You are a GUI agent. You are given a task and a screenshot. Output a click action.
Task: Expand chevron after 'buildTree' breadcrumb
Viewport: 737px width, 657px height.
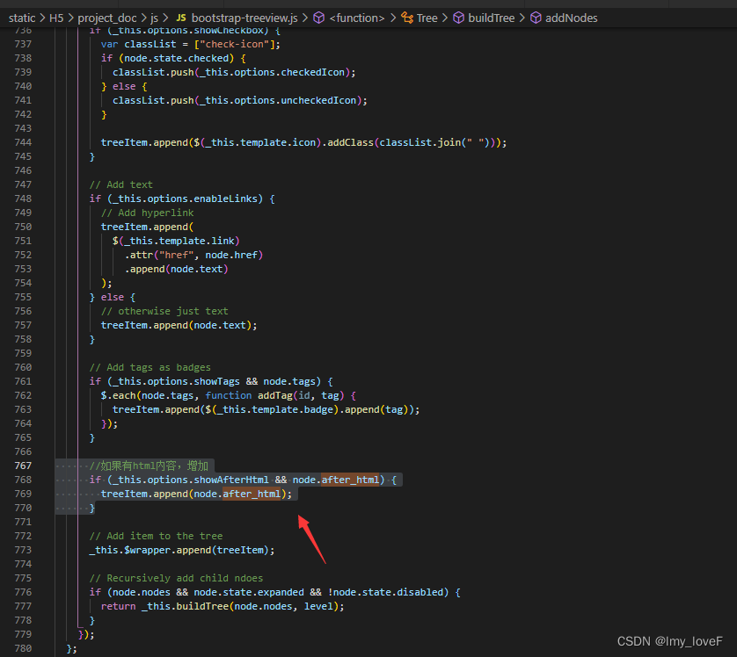[522, 18]
